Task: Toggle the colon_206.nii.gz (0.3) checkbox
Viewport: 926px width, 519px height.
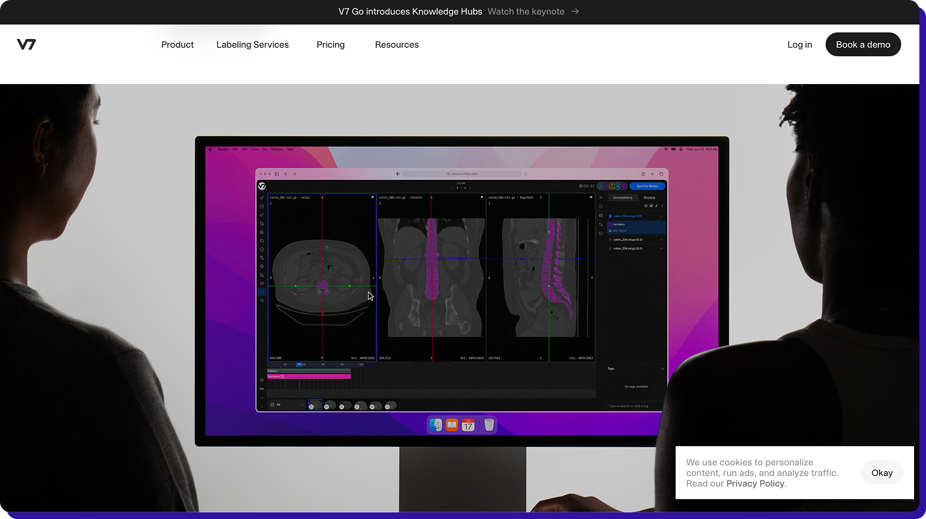Action: 610,248
